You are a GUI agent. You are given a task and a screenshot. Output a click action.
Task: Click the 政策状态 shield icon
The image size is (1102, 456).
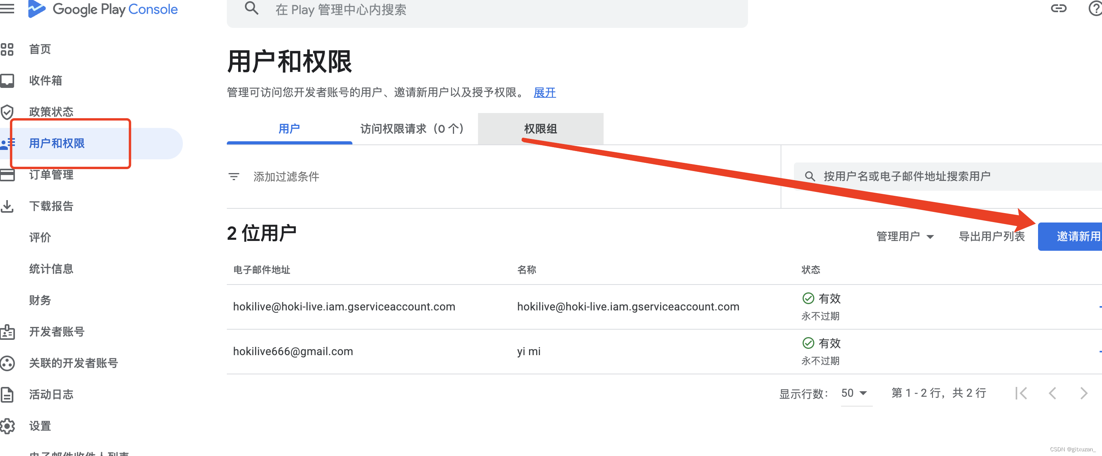click(x=7, y=112)
